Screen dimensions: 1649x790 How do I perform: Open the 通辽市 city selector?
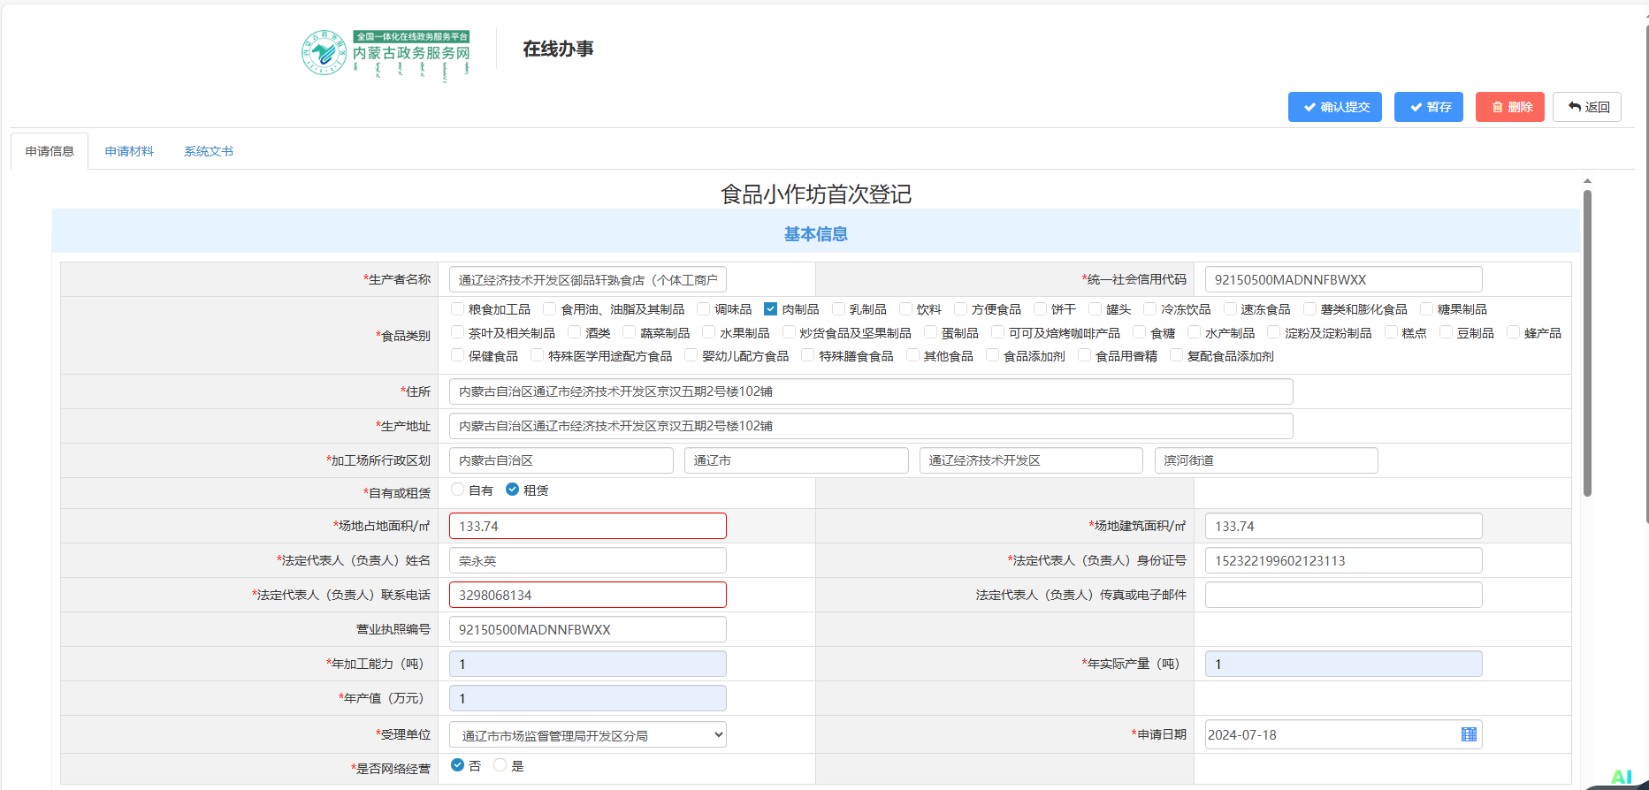[x=796, y=460]
